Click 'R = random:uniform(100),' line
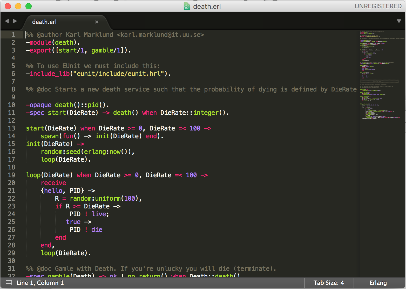Image resolution: width=406 pixels, height=289 pixels. [99, 199]
